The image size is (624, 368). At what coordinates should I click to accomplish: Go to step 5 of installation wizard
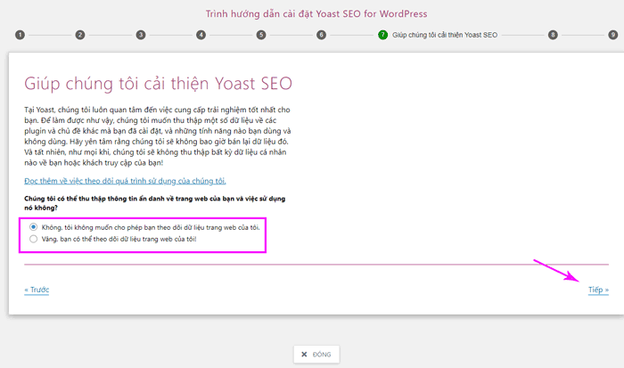click(261, 35)
